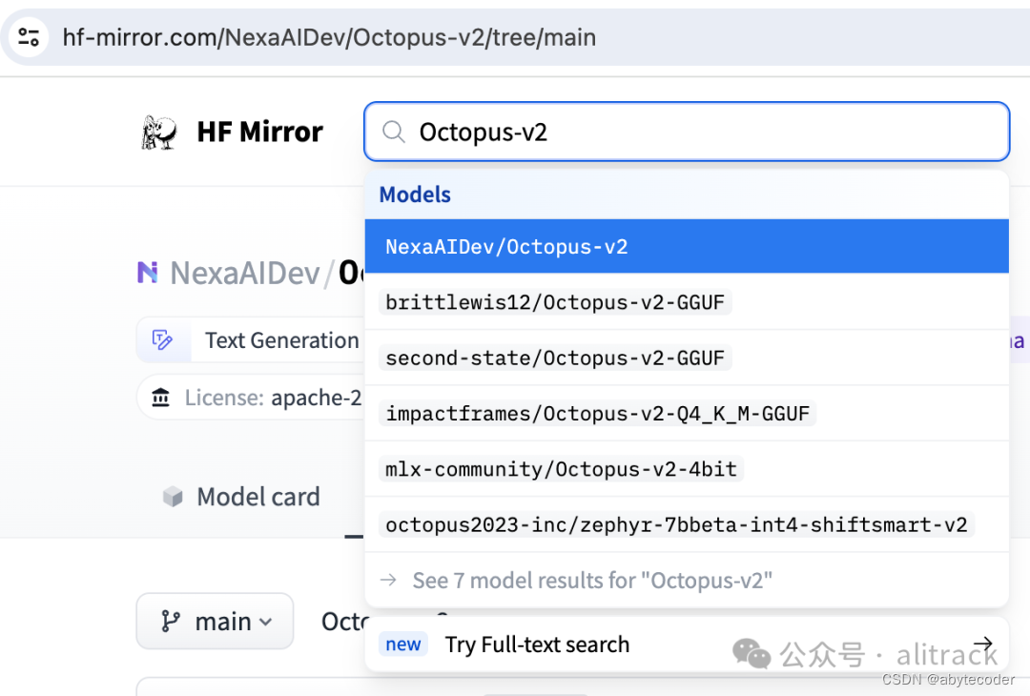Click the NexaAIDev organization avatar icon
Screen dimensions: 1030x696
coord(148,272)
